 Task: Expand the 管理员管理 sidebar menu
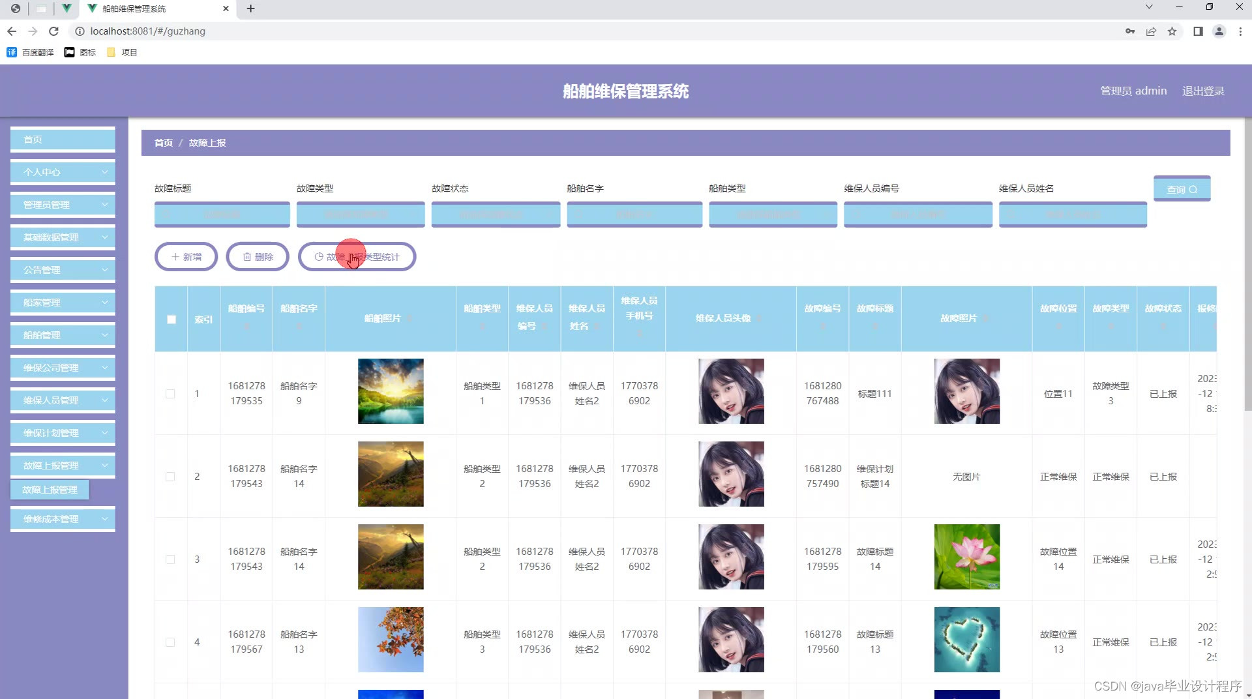(63, 205)
